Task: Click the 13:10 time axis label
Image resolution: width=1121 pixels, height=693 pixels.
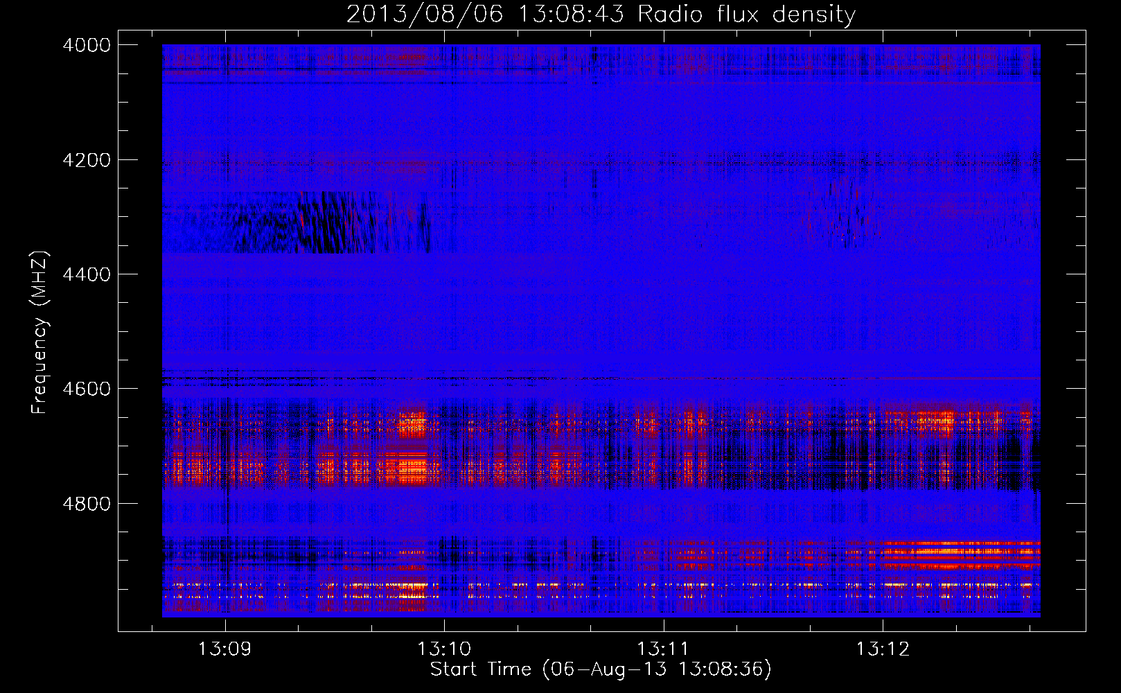Action: 443,649
